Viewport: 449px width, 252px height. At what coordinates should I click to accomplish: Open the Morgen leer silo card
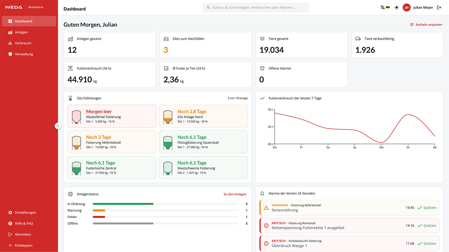click(x=112, y=116)
